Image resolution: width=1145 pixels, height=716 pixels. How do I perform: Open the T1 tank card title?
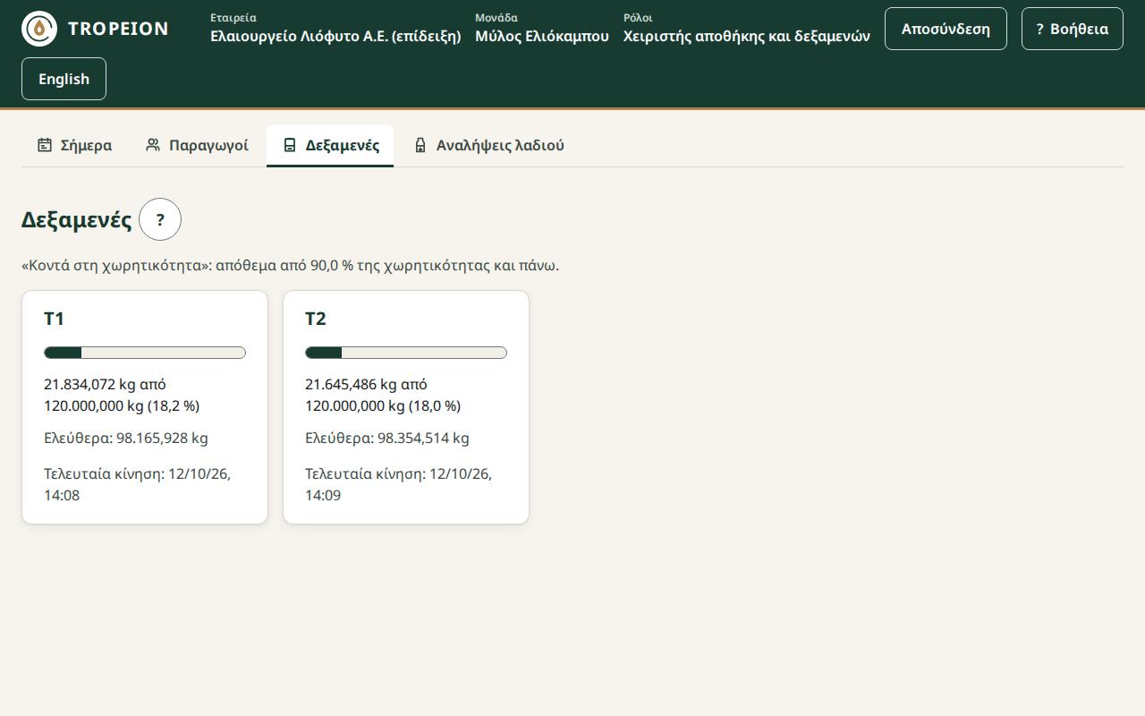[54, 319]
